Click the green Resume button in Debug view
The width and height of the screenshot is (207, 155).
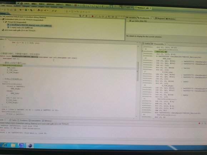[x=86, y=16]
